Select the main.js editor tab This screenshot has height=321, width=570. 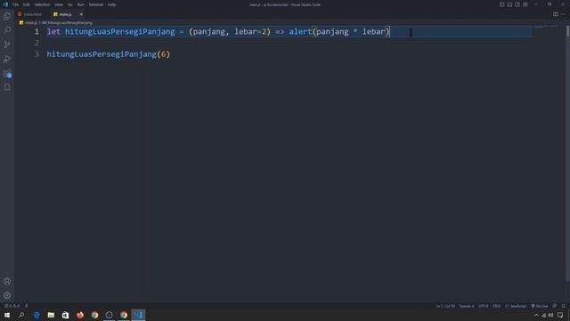point(65,14)
